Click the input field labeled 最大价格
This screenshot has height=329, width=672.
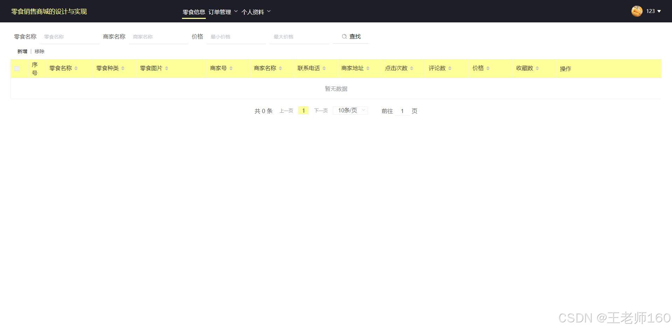pyautogui.click(x=299, y=36)
